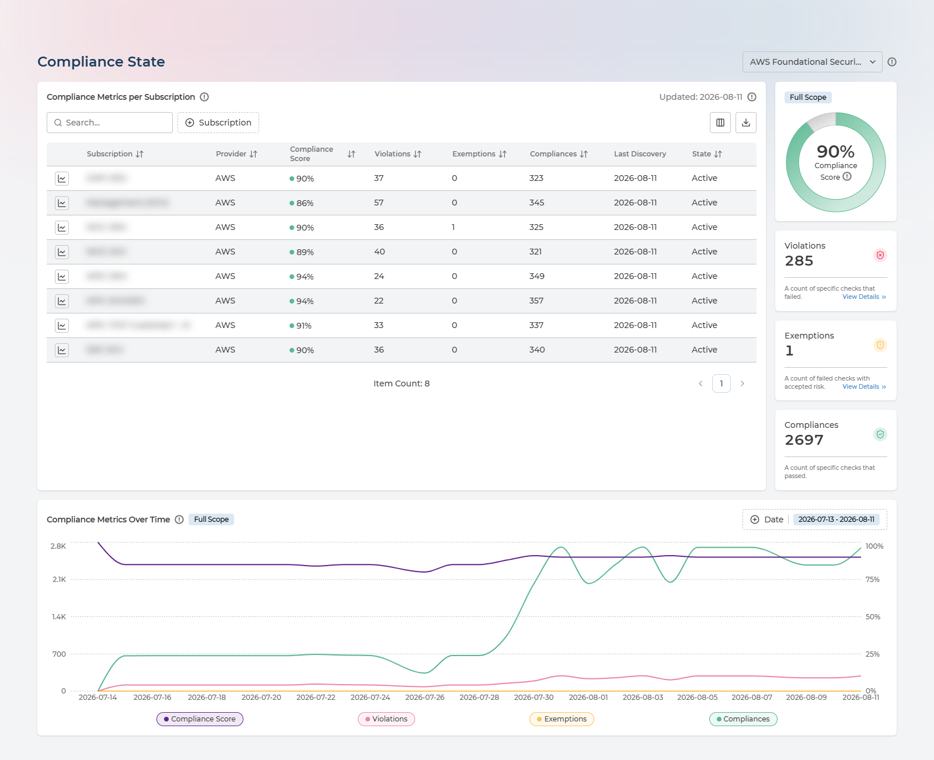
Task: Click the Compliances total 2697
Action: click(x=804, y=440)
